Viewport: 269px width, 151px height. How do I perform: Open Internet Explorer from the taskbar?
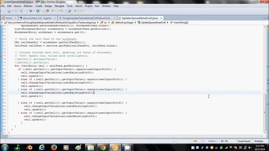(x=42, y=147)
